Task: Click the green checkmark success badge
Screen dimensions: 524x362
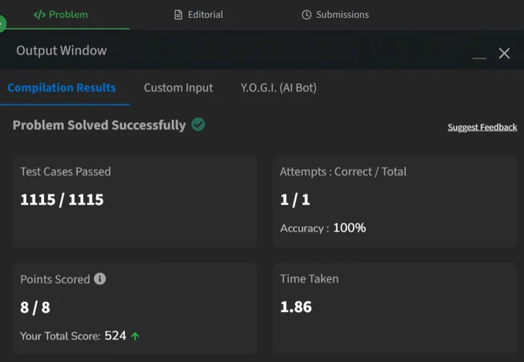Action: pos(198,125)
